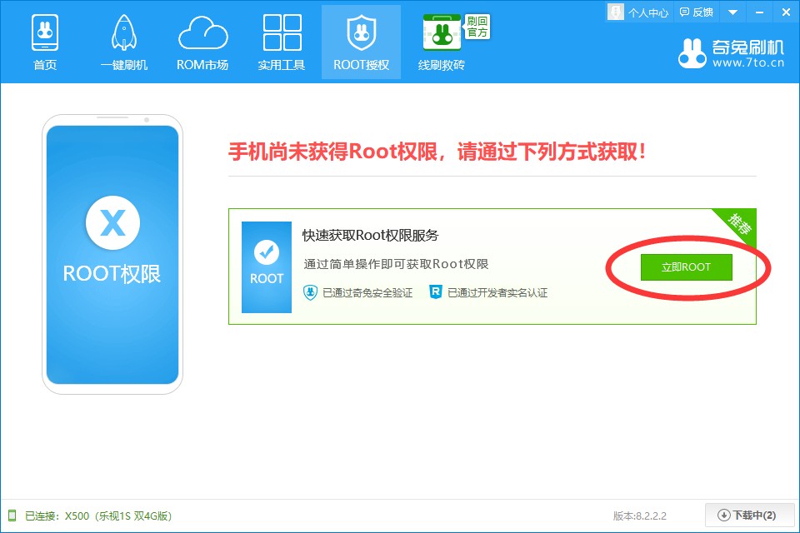The image size is (800, 533).
Task: Click the blue ROOT checkmark service icon
Action: coord(267,266)
